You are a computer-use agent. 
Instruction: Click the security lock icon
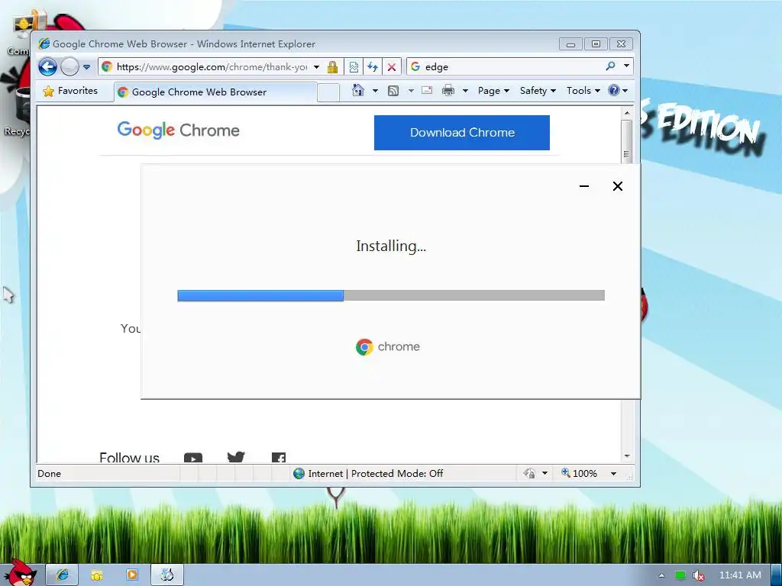(x=333, y=67)
